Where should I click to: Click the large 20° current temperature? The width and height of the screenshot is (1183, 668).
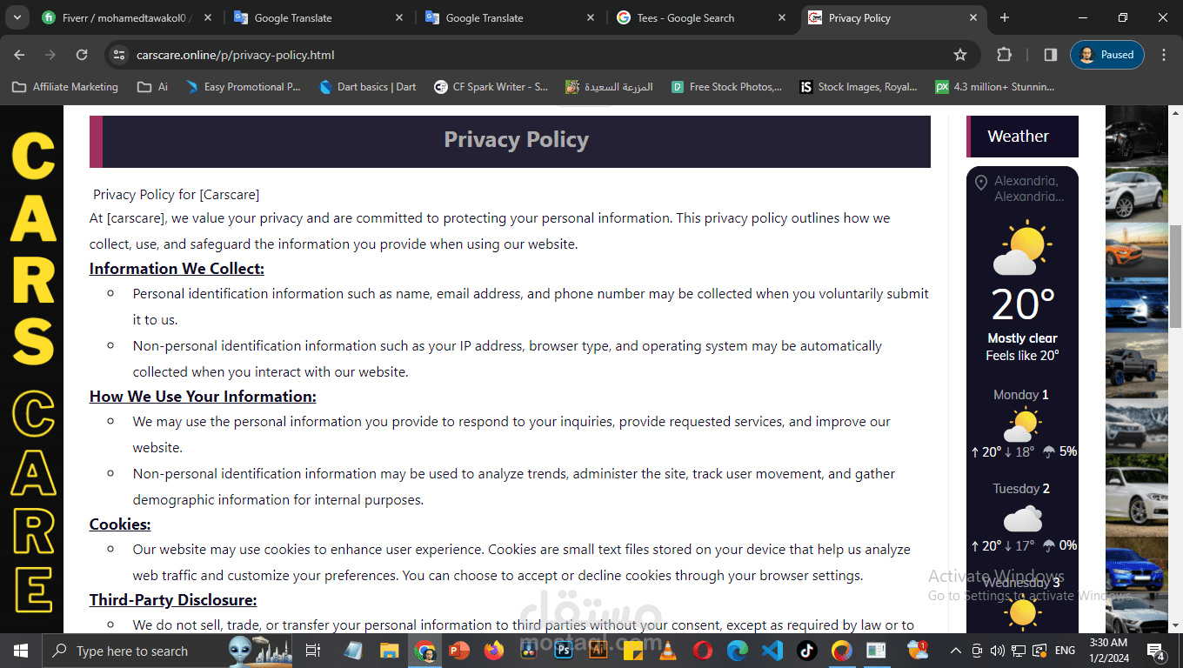click(1023, 304)
